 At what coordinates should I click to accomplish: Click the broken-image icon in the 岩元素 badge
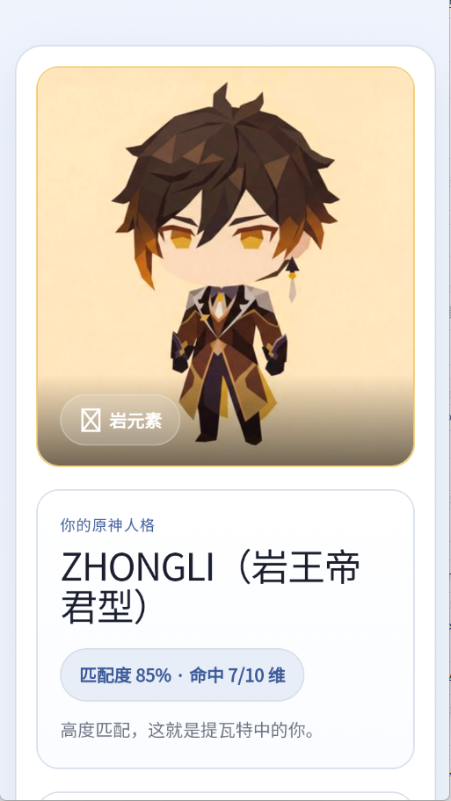coord(91,420)
